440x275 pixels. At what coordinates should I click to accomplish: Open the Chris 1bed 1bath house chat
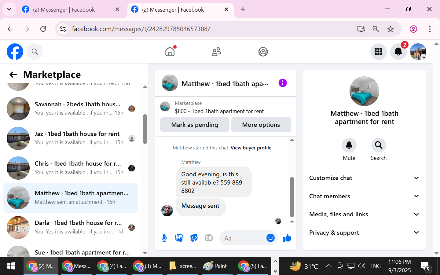click(x=71, y=168)
